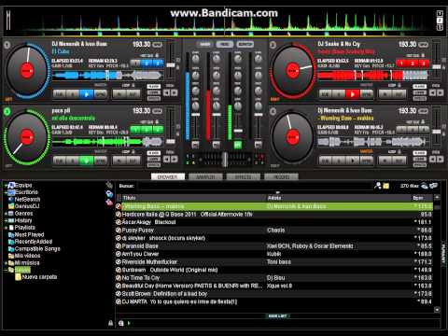Collapse the highlighted folder above Nueva carpeta

coord(6,270)
